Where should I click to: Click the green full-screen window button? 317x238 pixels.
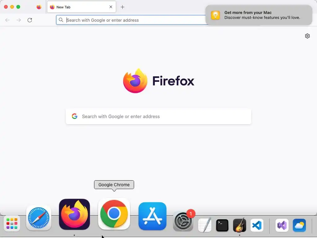pyautogui.click(x=18, y=7)
